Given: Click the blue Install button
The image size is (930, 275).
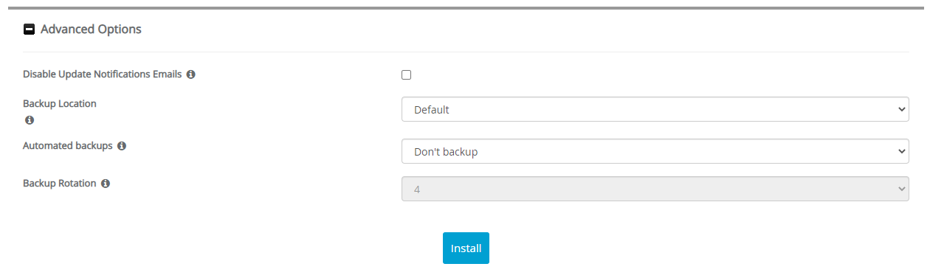Looking at the screenshot, I should coord(466,248).
